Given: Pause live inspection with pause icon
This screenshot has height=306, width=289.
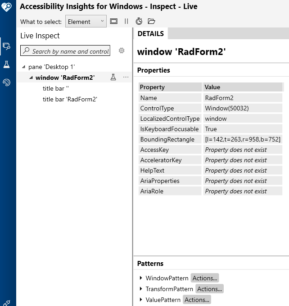Looking at the screenshot, I should click(126, 21).
